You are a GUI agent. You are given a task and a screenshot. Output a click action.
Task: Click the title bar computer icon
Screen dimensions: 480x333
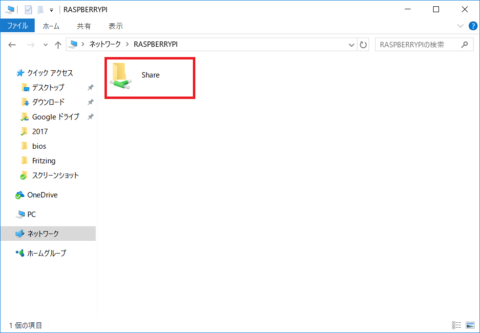tap(9, 10)
